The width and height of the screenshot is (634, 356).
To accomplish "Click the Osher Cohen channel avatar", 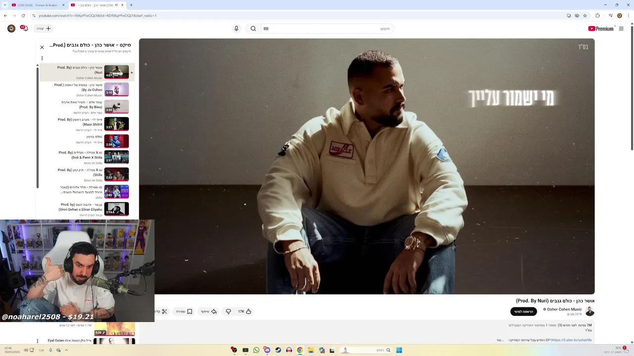I will point(589,311).
